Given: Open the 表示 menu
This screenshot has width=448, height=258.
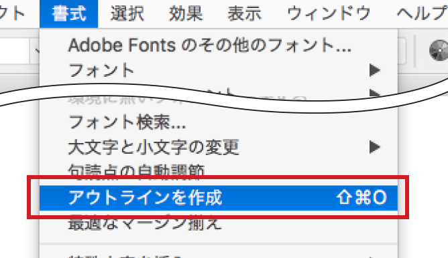Looking at the screenshot, I should coord(244,13).
